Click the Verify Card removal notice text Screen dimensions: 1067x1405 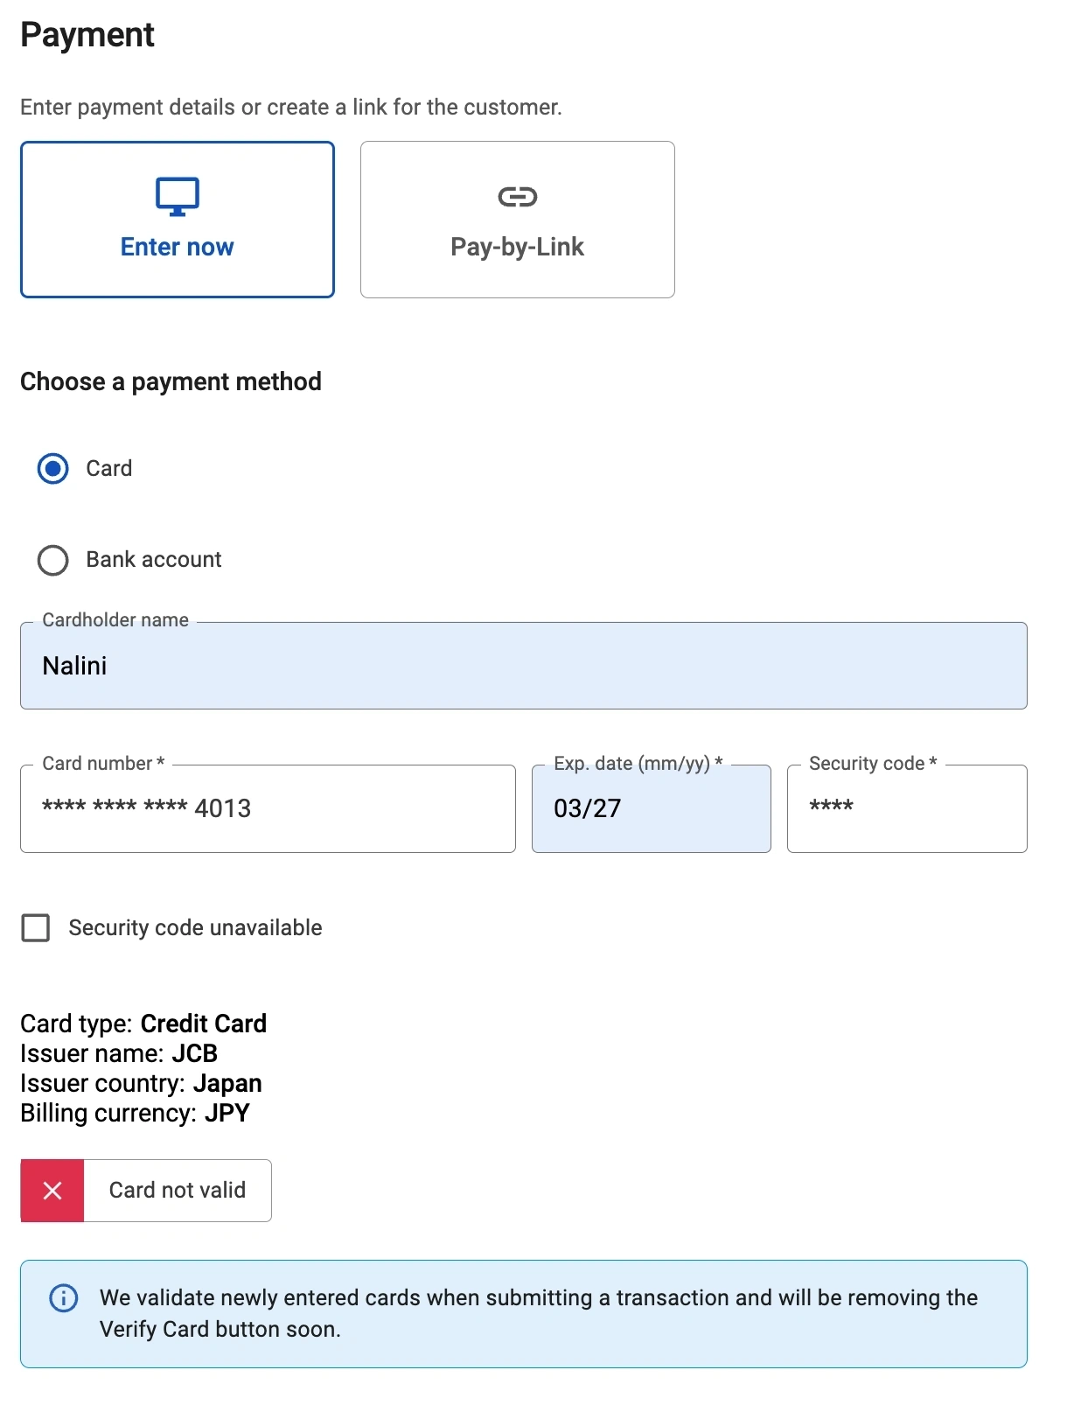coord(538,1313)
